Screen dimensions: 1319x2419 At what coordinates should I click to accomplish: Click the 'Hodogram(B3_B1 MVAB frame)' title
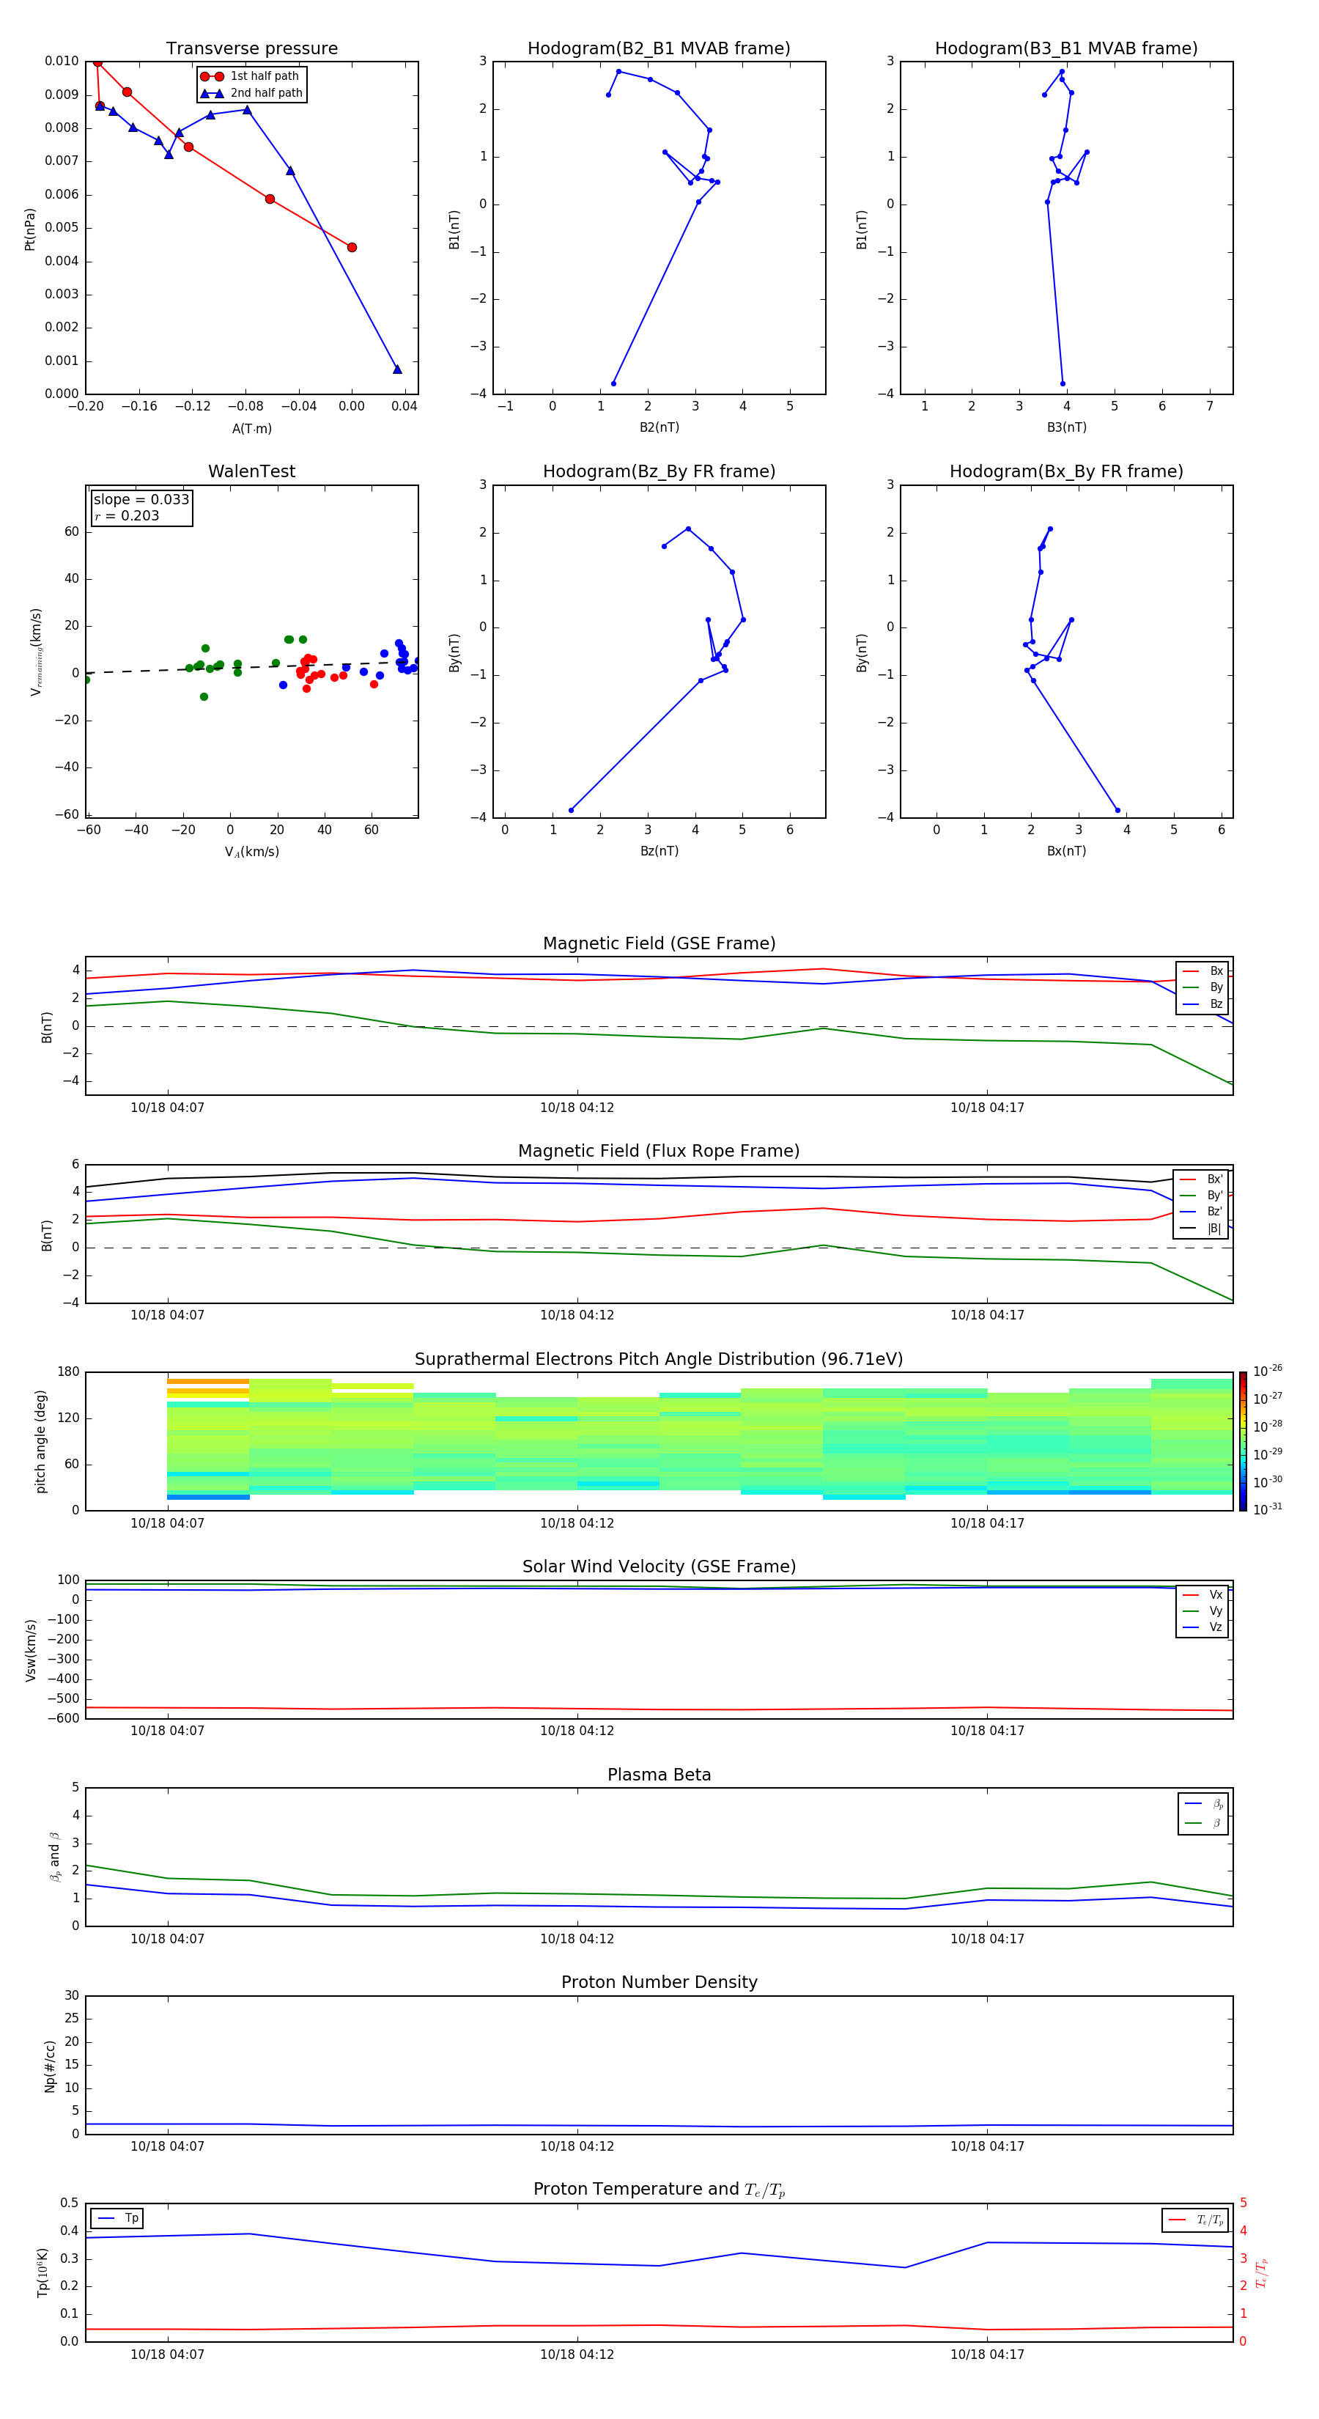pos(1066,48)
